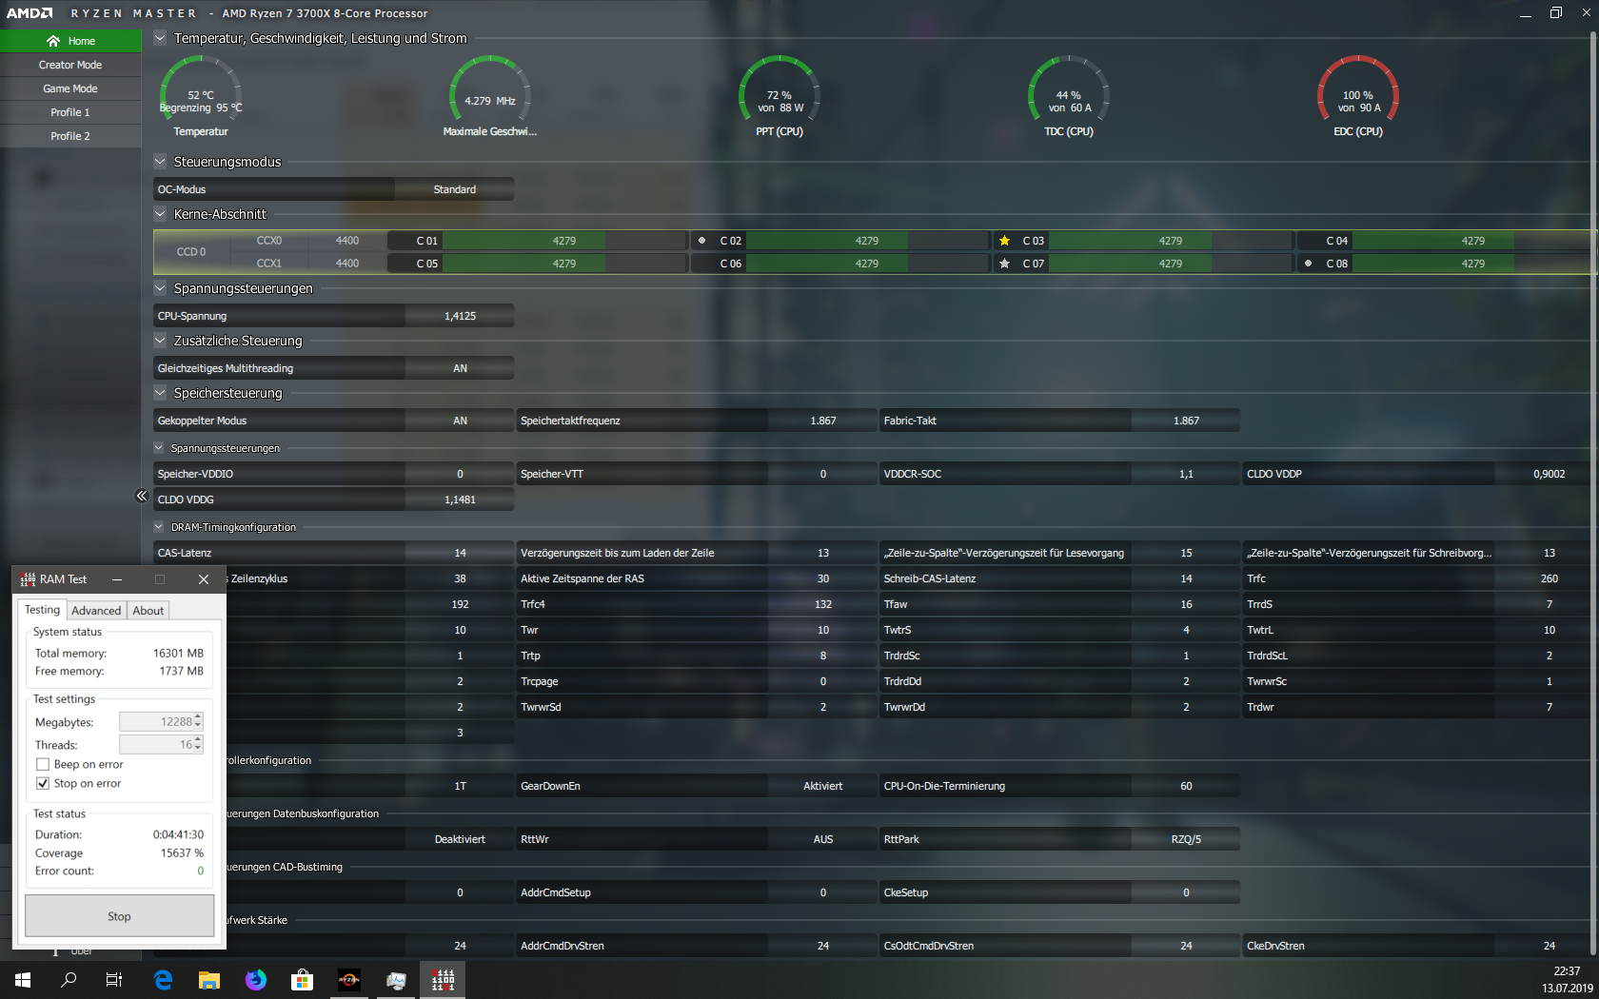1599x999 pixels.
Task: Click Gleichzeitiges Multithreading AN value
Action: coord(460,368)
